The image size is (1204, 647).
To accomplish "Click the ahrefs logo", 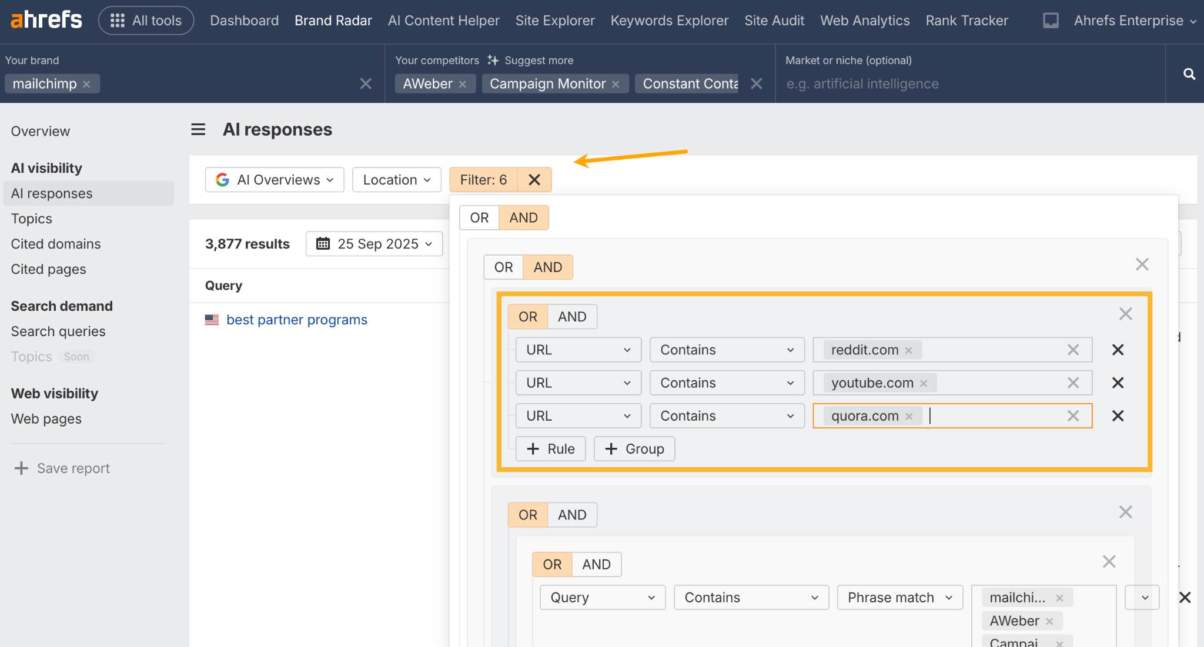I will click(x=46, y=19).
